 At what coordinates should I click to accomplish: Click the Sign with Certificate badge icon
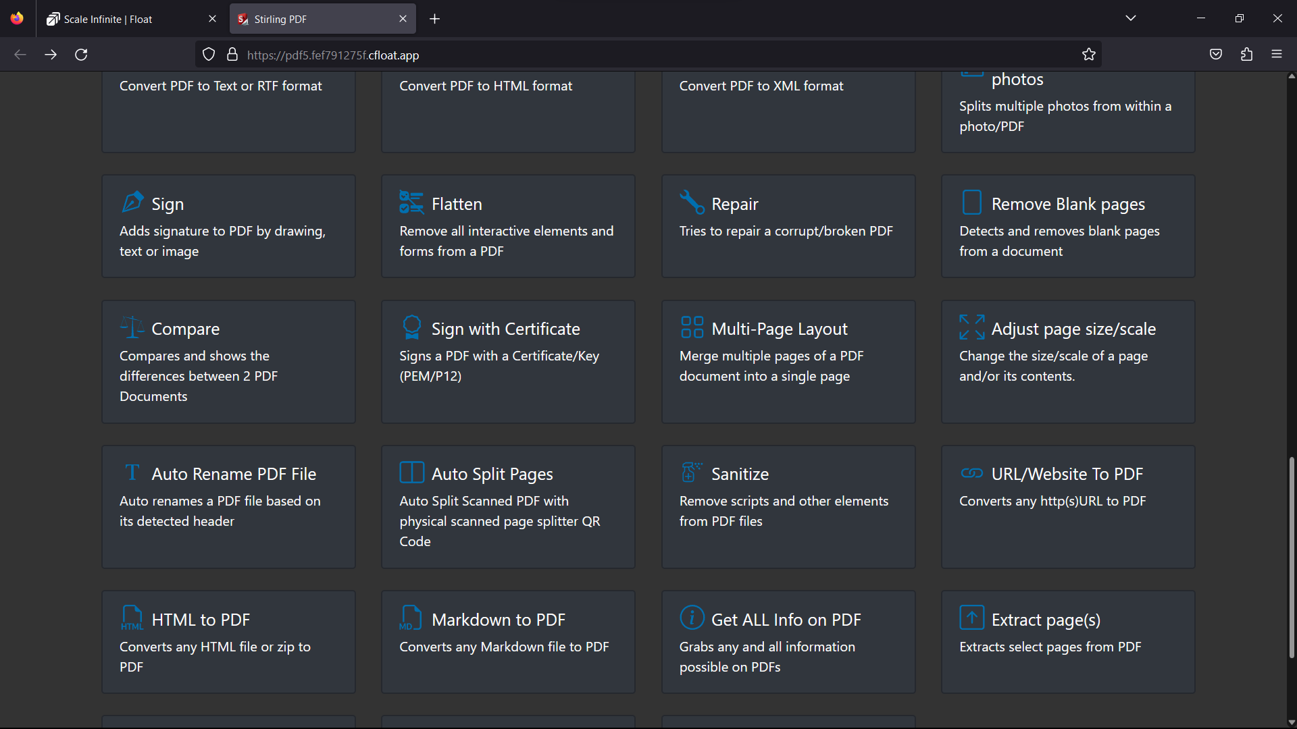[x=411, y=327]
